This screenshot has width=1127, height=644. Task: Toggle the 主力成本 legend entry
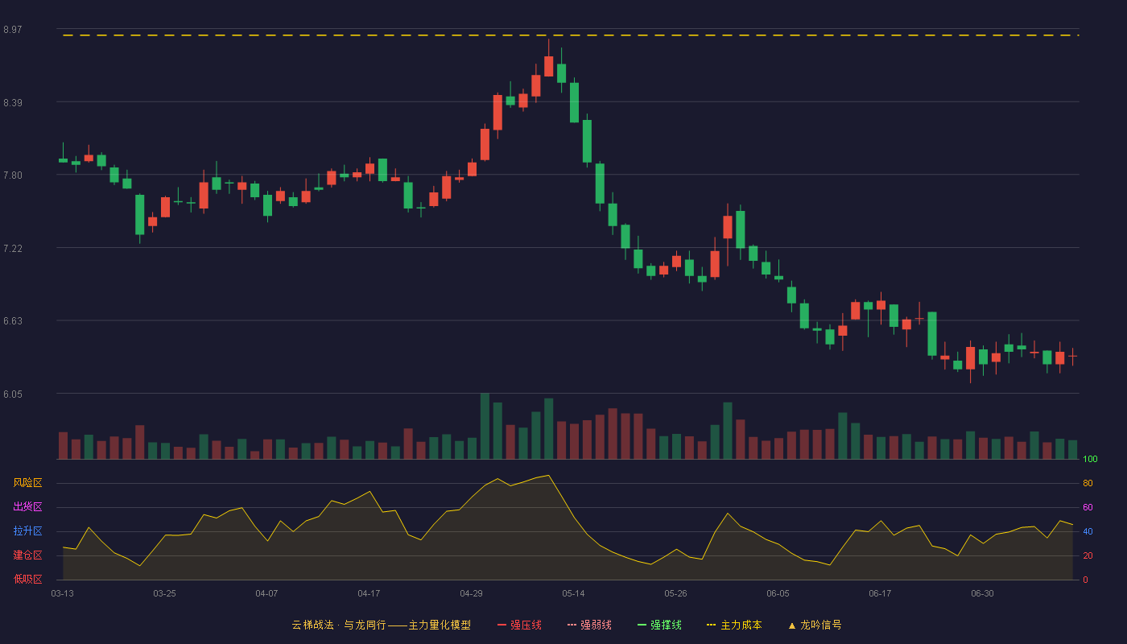click(x=734, y=625)
